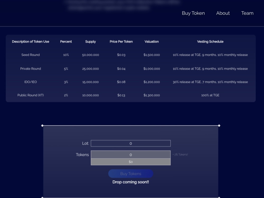Click the Seed Round vesting schedule text

(x=210, y=55)
